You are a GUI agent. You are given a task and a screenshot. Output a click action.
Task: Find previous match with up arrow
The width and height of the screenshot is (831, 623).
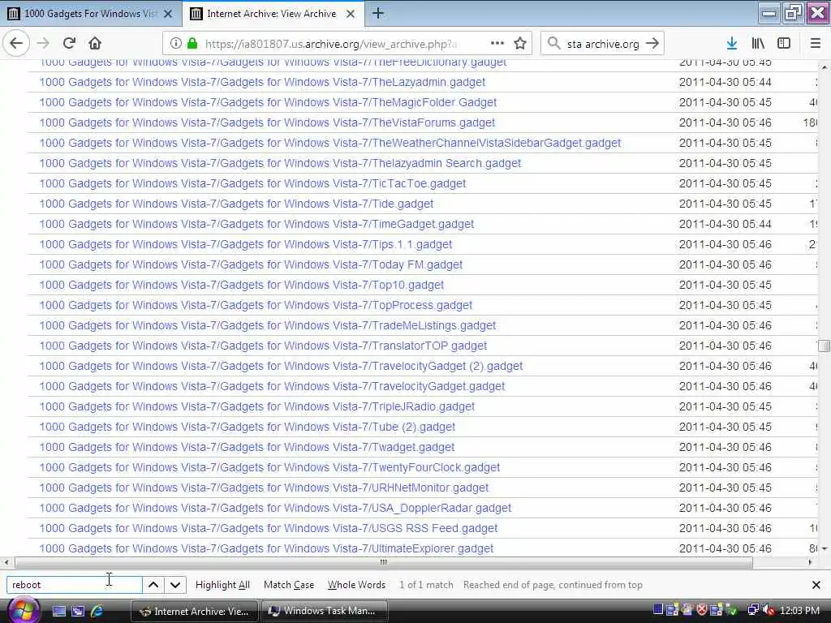[x=153, y=585]
